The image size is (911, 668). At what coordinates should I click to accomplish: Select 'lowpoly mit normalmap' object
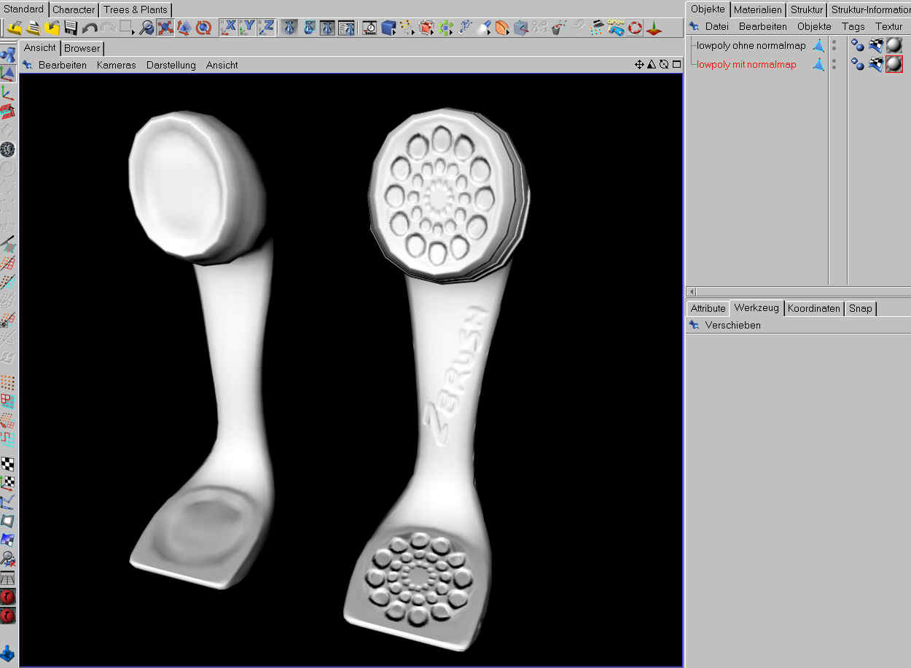tap(746, 64)
